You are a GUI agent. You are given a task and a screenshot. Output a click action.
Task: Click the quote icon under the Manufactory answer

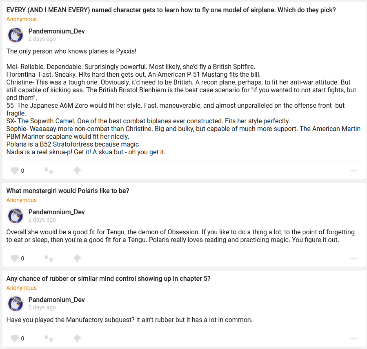(x=49, y=338)
